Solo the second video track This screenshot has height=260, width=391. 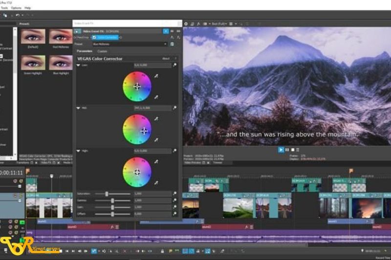pos(21,196)
